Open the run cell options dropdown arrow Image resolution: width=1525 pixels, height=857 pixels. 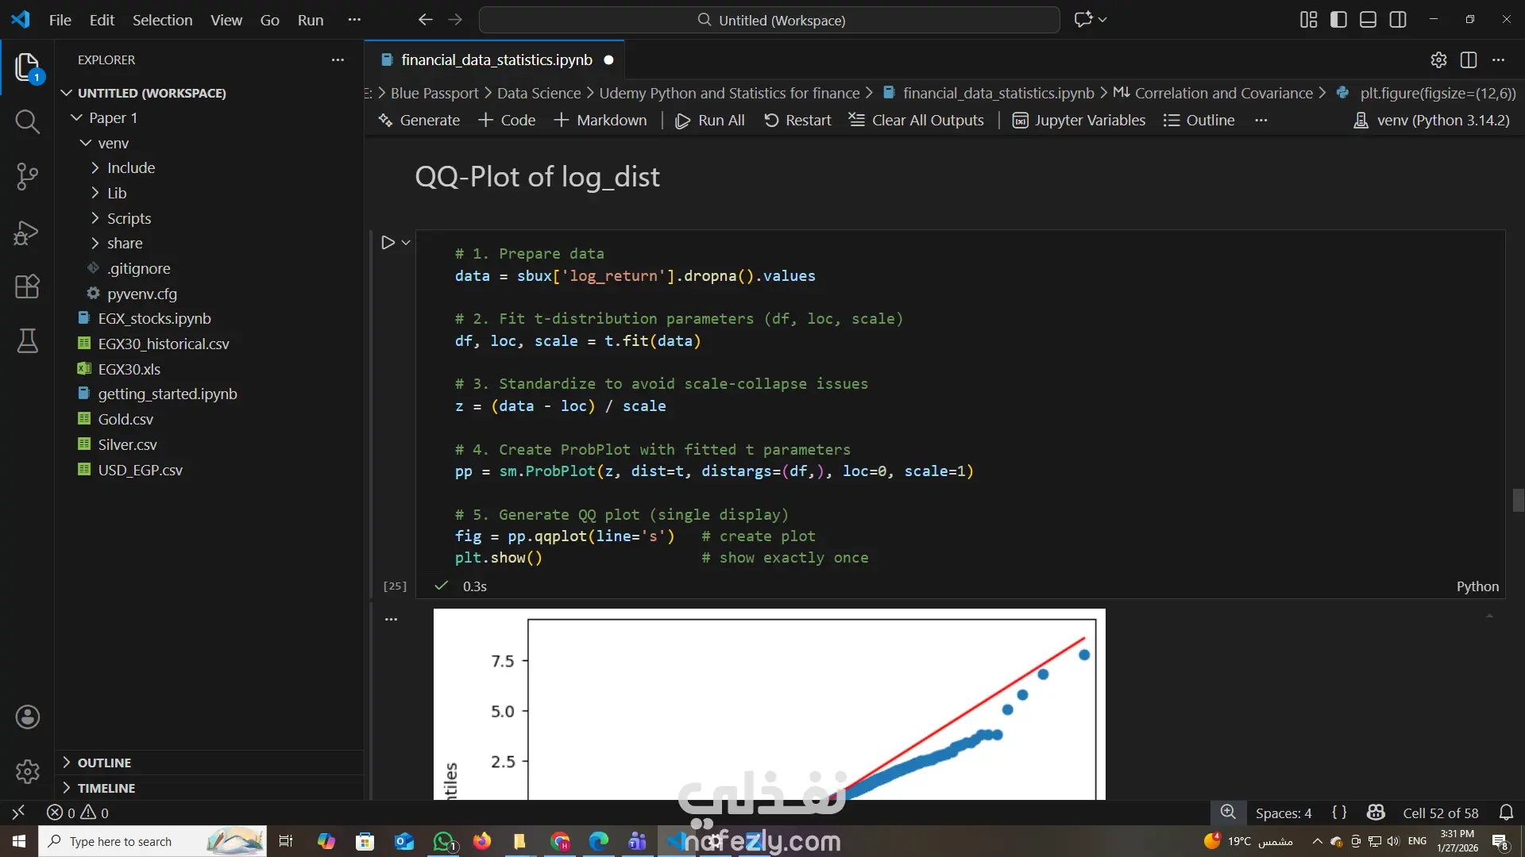pyautogui.click(x=406, y=243)
